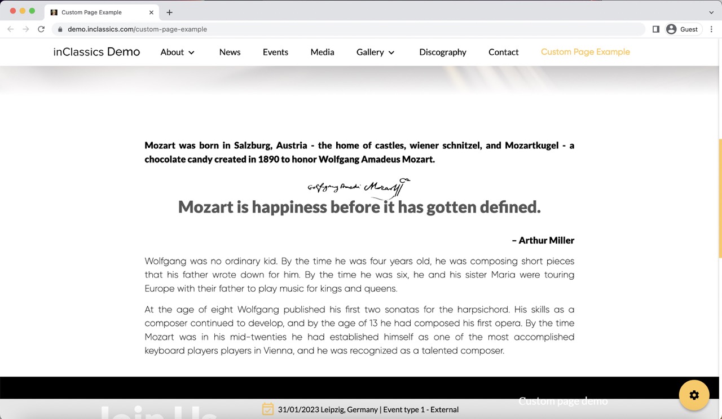722x419 pixels.
Task: Expand the About dropdown chevron
Action: (191, 52)
